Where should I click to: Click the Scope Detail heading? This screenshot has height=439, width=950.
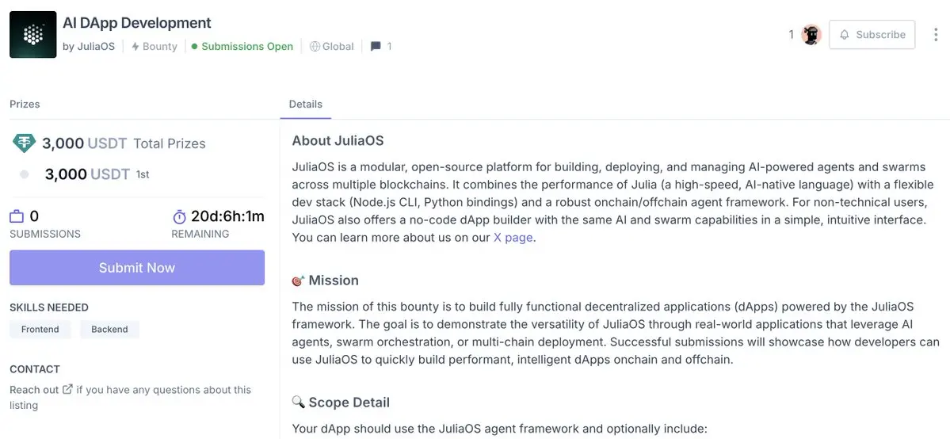tap(349, 402)
